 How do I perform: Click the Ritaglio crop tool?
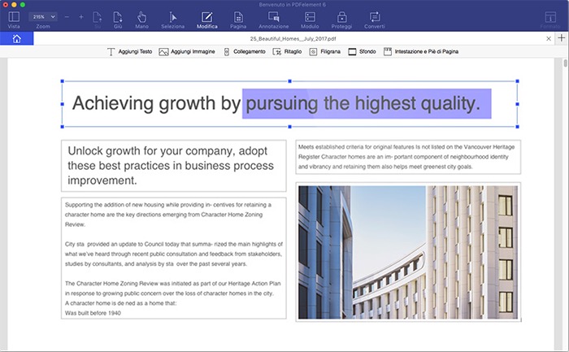coord(288,52)
